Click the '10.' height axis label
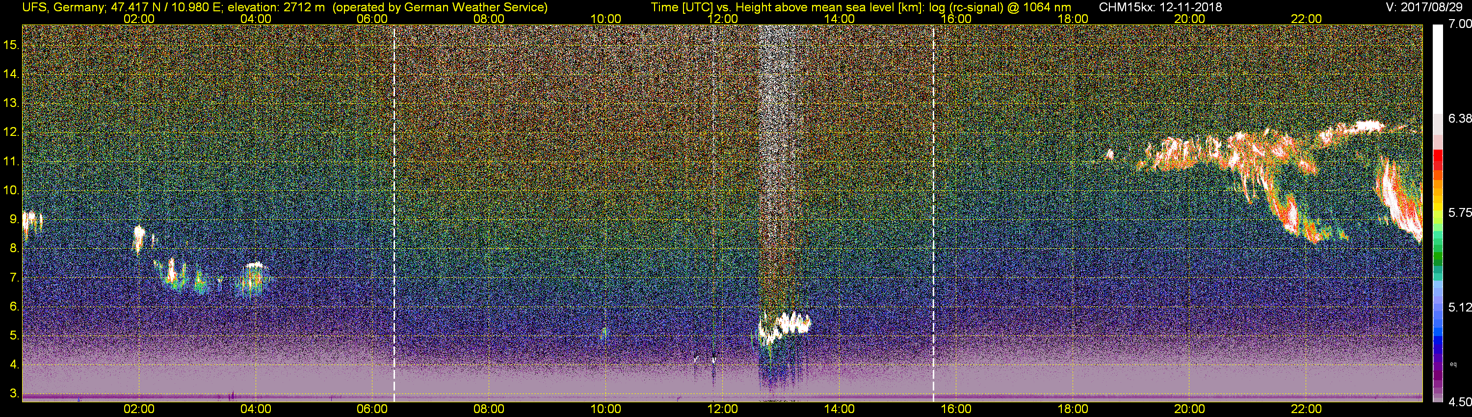Screen dimensions: 1472x417 [x=11, y=190]
